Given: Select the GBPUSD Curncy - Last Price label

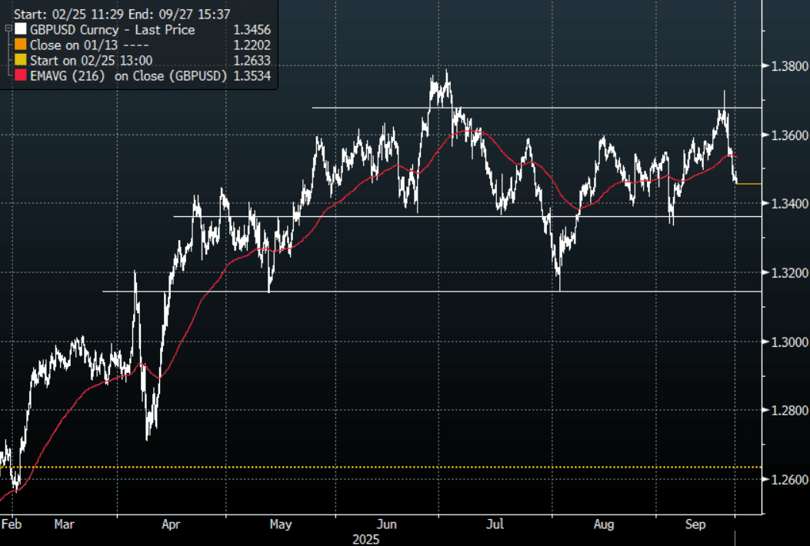Looking at the screenshot, I should (112, 30).
